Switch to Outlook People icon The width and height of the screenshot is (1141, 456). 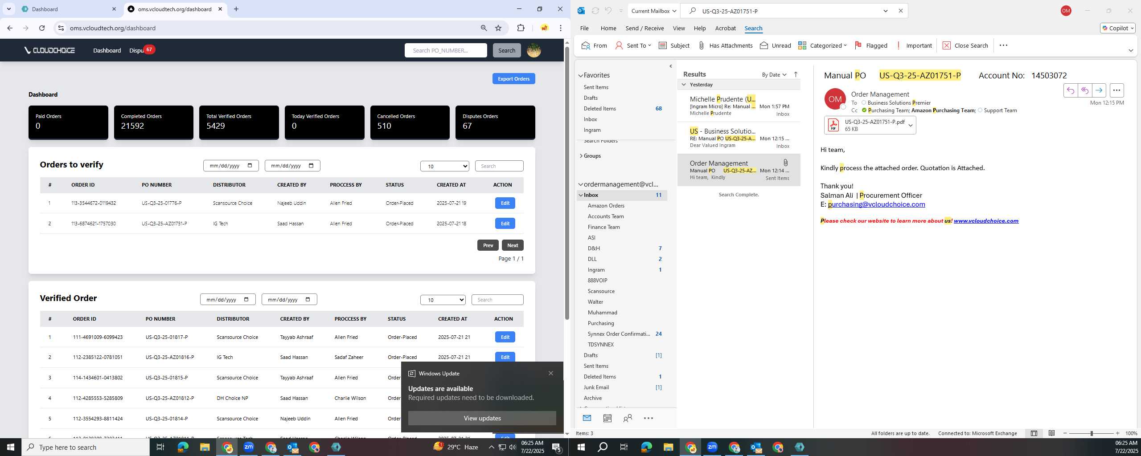click(628, 418)
